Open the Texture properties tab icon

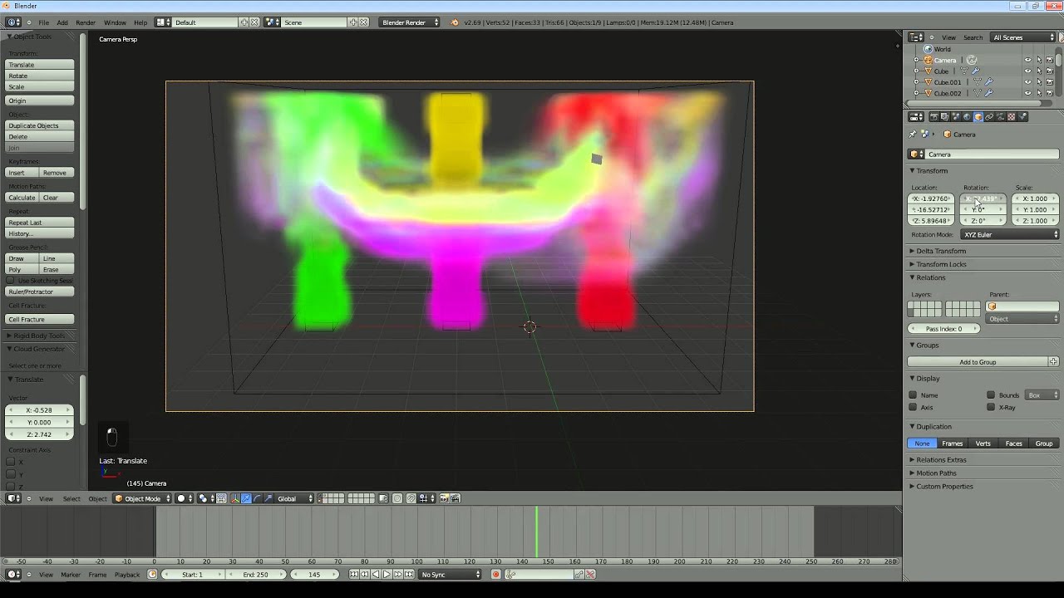[x=1011, y=117]
